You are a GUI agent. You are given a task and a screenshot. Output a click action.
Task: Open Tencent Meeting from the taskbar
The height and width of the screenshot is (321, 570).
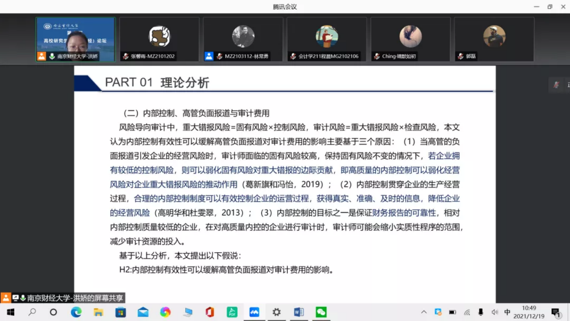pyautogui.click(x=254, y=312)
